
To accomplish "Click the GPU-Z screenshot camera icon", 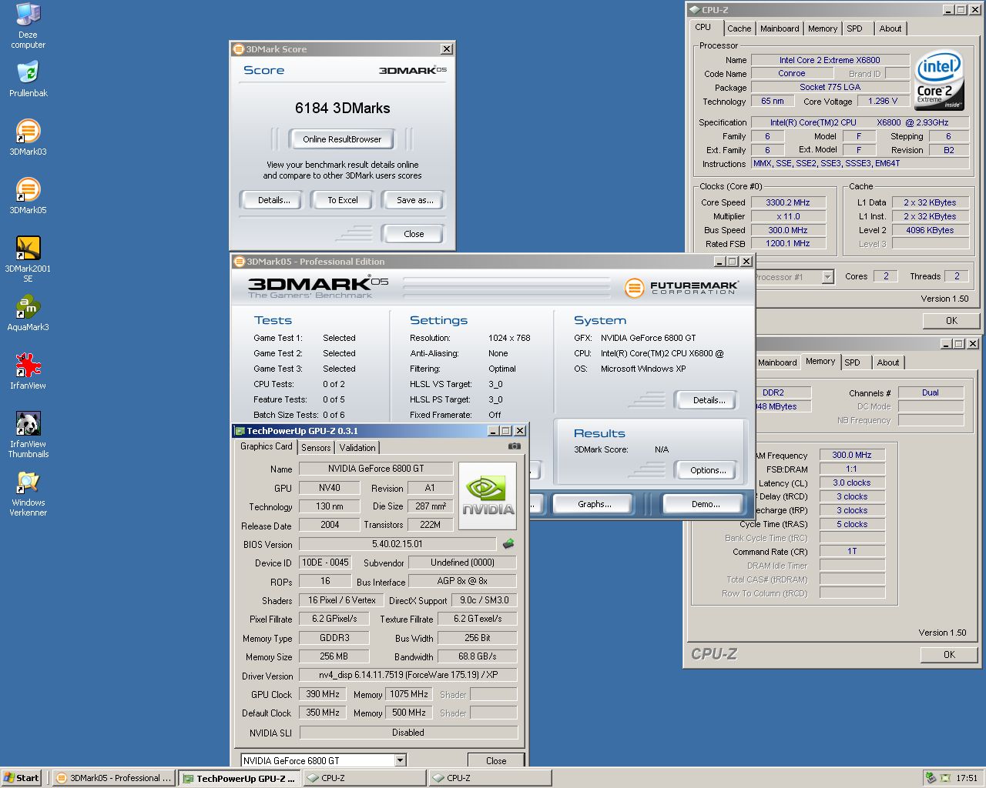I will 515,446.
